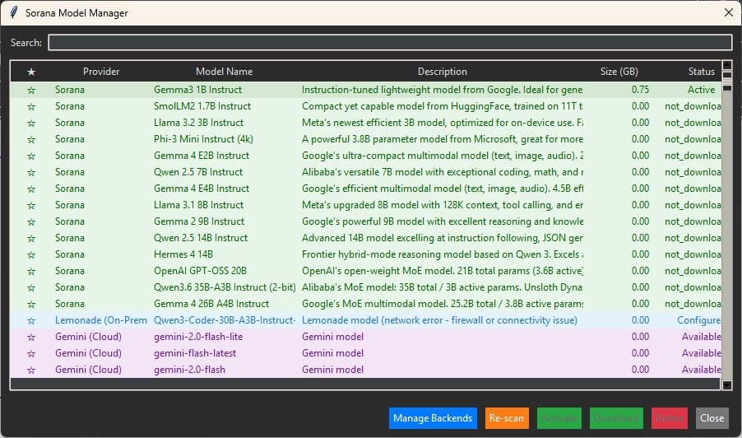Star the gemini-flash-latest row

click(31, 354)
